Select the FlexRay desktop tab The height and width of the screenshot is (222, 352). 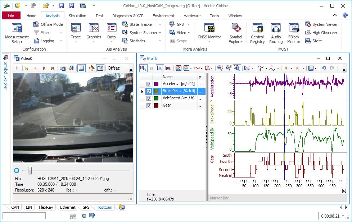tap(46, 207)
